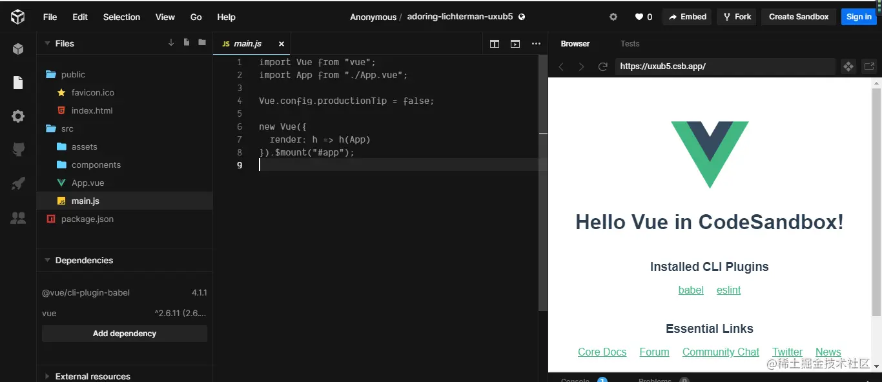Screen dimensions: 882x382
Task: Collapse the Dependencies section
Action: (47, 260)
